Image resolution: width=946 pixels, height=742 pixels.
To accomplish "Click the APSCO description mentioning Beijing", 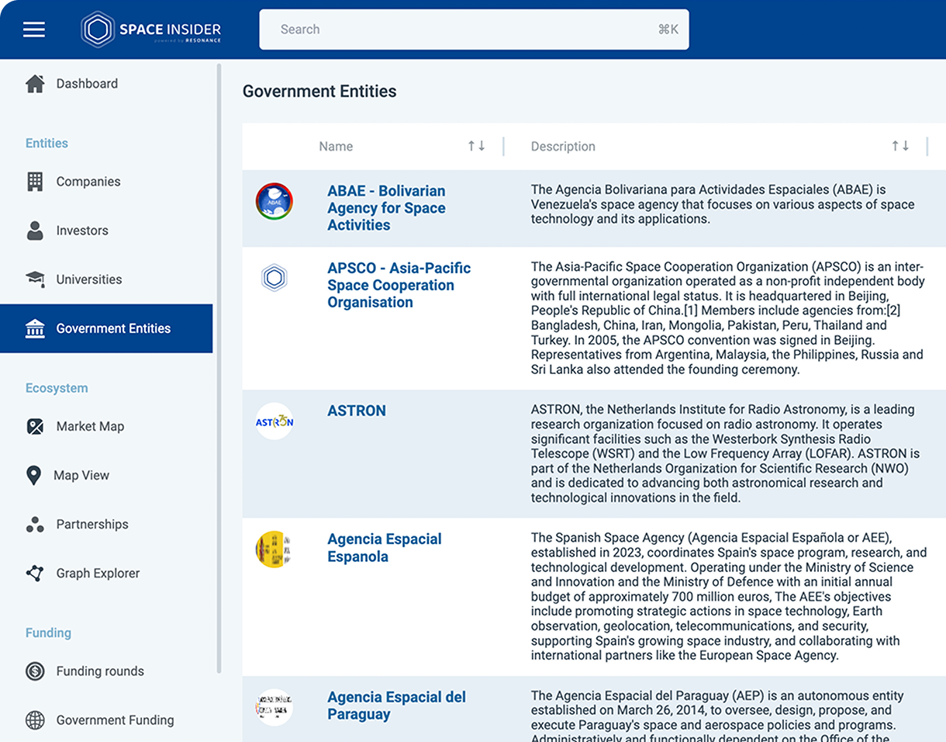I will pos(727,318).
